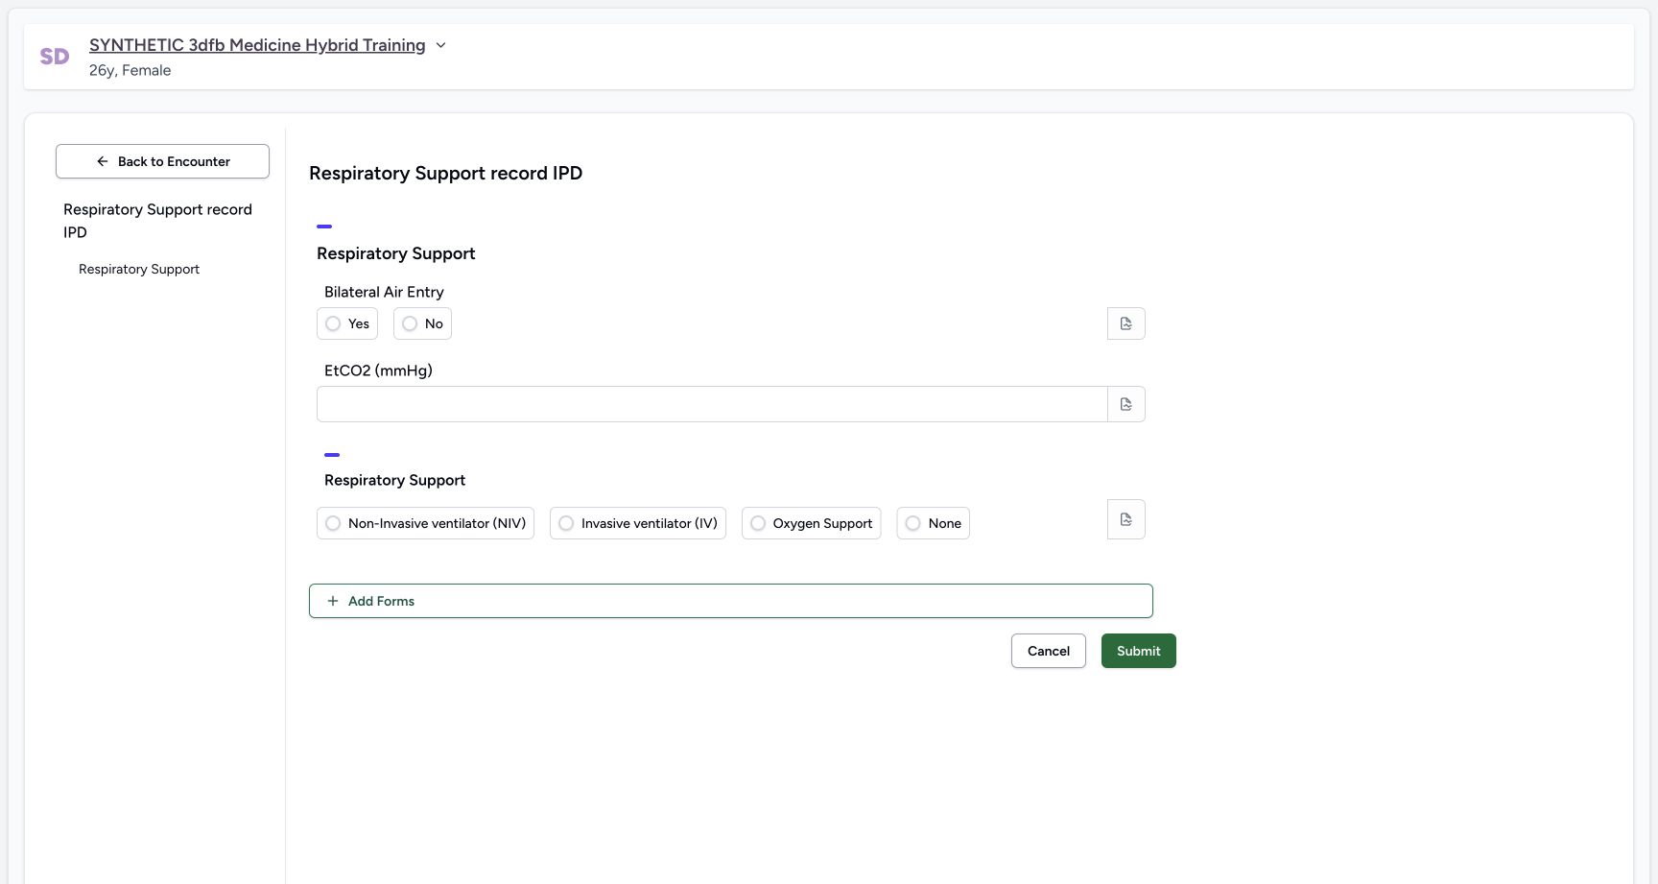Click the 26y, Female patient text
Viewport: 1658px width, 884px height.
point(130,70)
